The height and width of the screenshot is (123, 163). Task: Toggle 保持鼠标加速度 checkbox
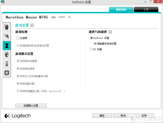[18, 61]
